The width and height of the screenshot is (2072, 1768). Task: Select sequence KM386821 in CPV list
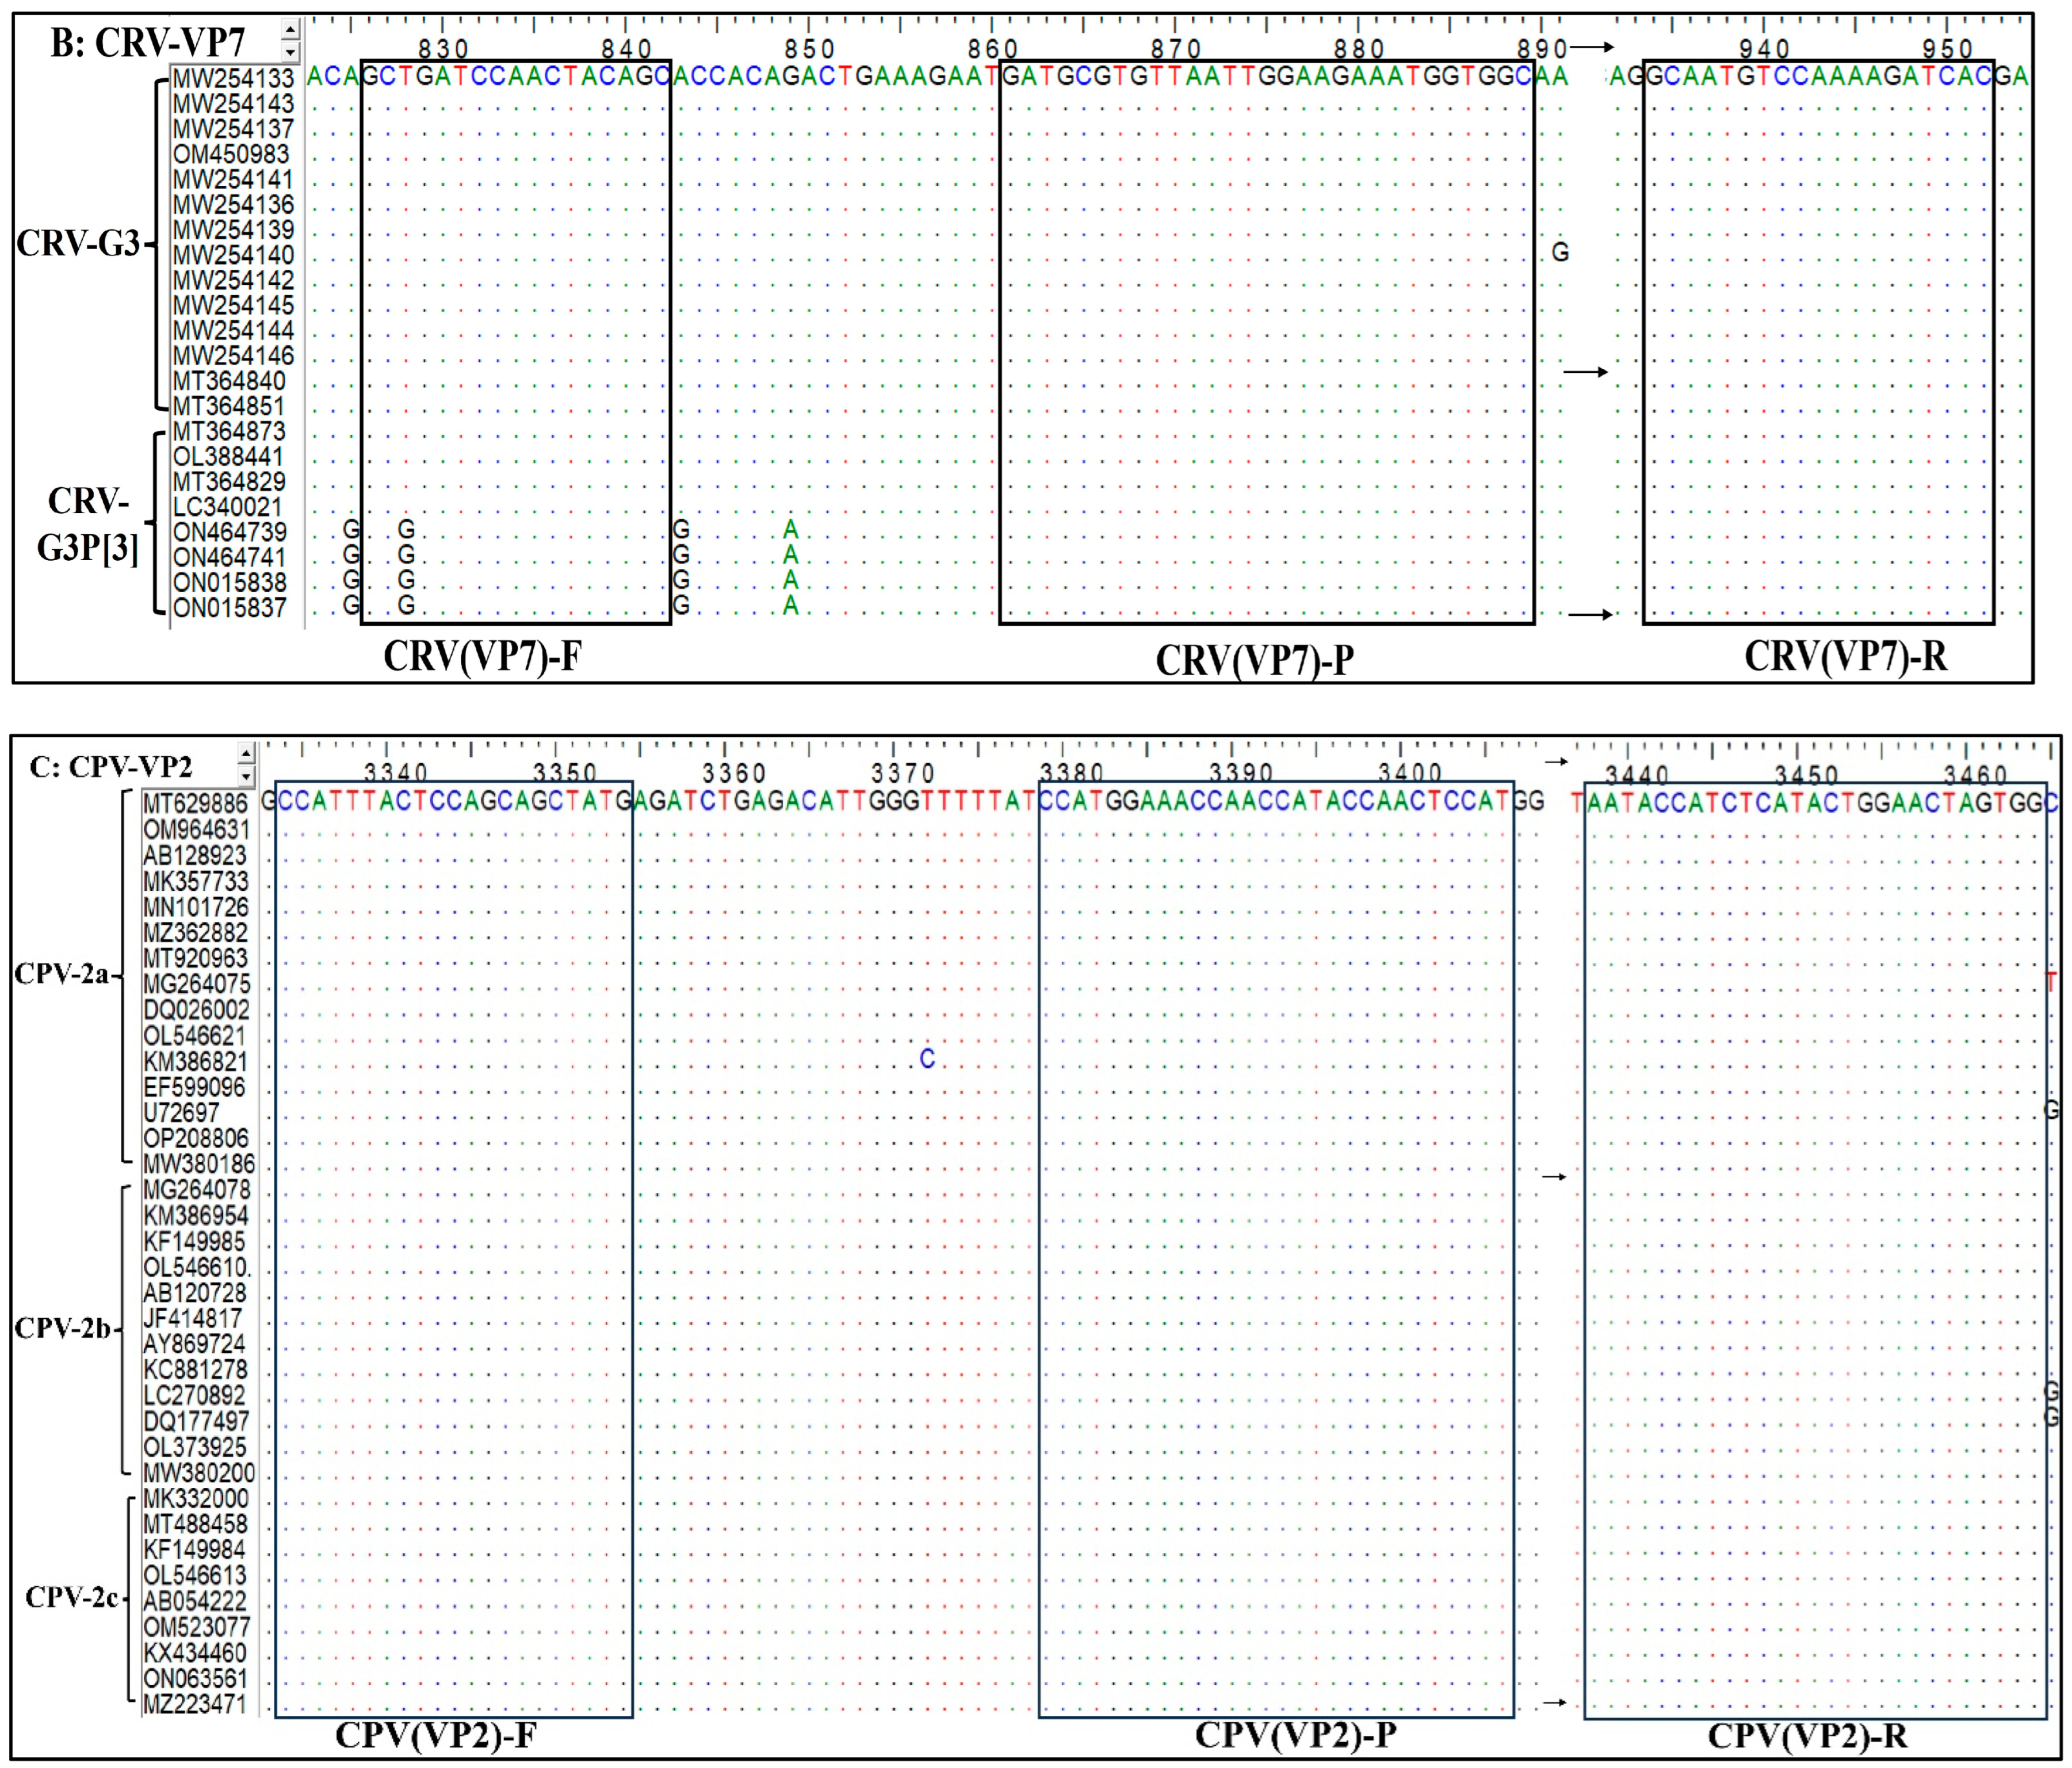(195, 1061)
